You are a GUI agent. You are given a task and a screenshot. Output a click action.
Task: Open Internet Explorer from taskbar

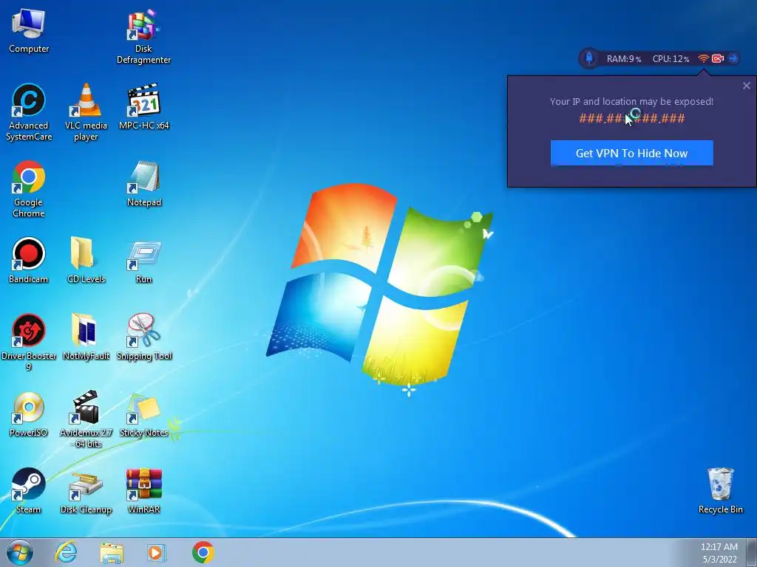click(x=66, y=552)
